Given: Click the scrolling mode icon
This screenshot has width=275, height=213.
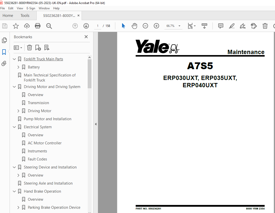Looking at the screenshot, I should (204, 26).
